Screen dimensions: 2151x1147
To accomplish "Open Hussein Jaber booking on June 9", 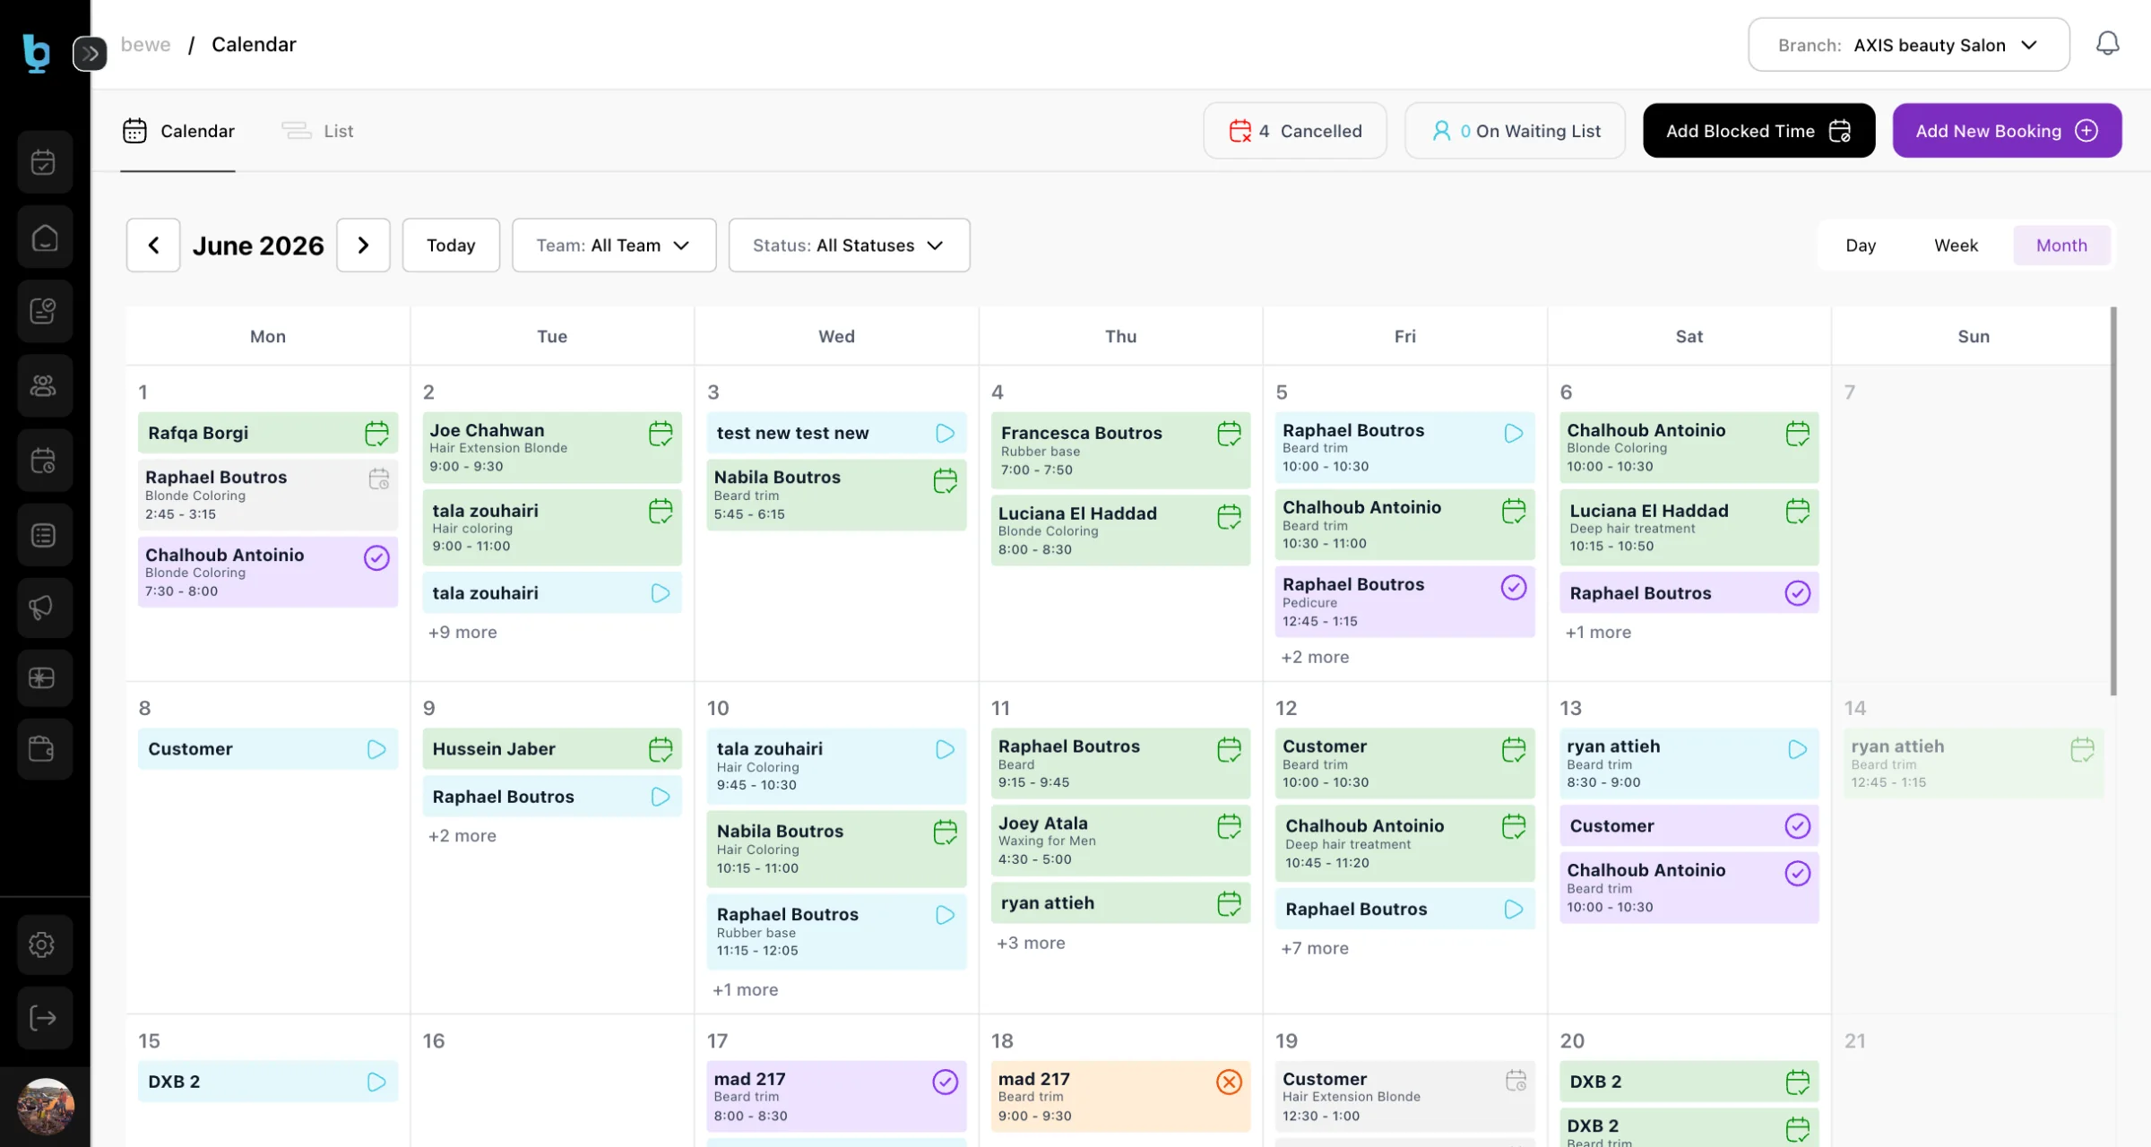I will (552, 749).
